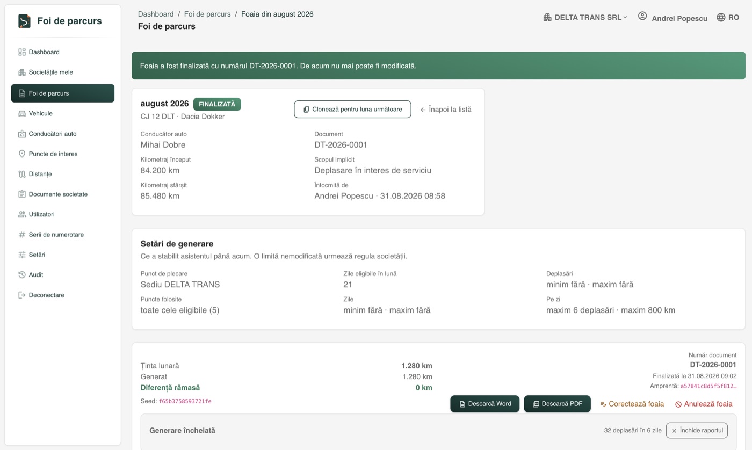This screenshot has width=752, height=450.
Task: Open Andrei Popescu user menu
Action: point(673,18)
